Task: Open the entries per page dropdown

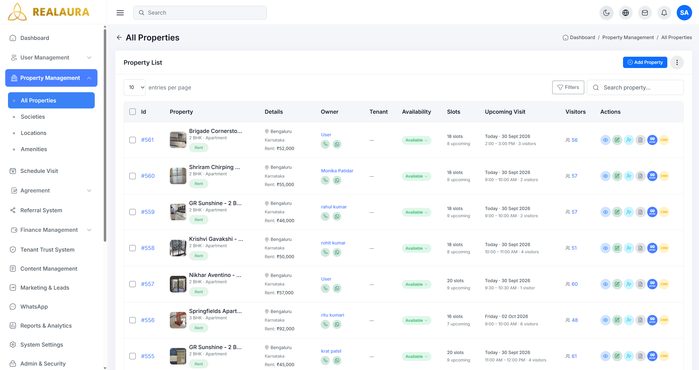Action: point(134,88)
